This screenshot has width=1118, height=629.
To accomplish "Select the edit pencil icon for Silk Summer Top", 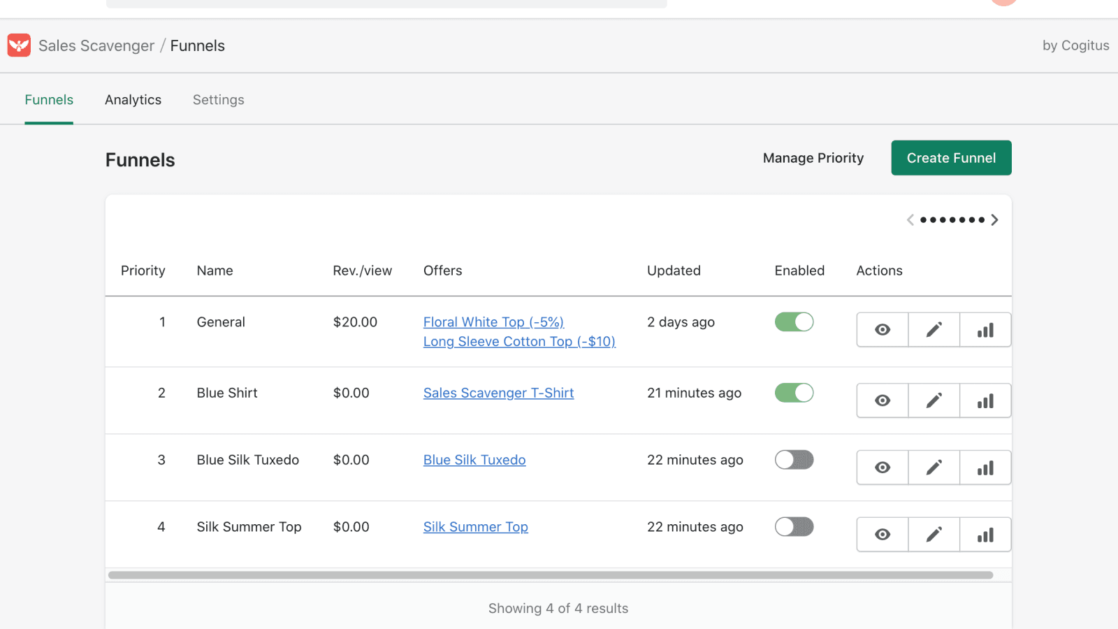I will coord(934,534).
